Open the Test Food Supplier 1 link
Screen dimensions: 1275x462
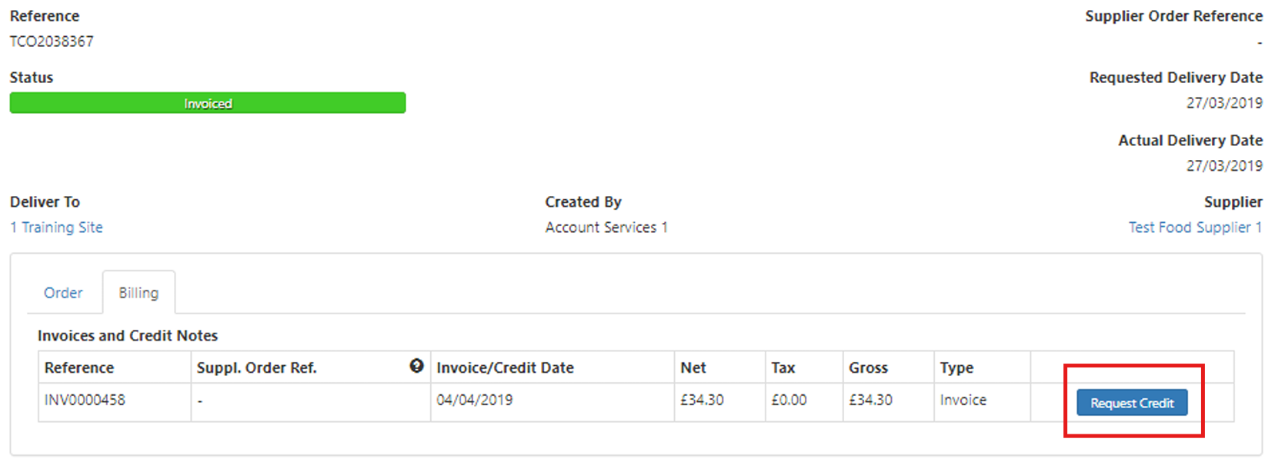pyautogui.click(x=1195, y=228)
